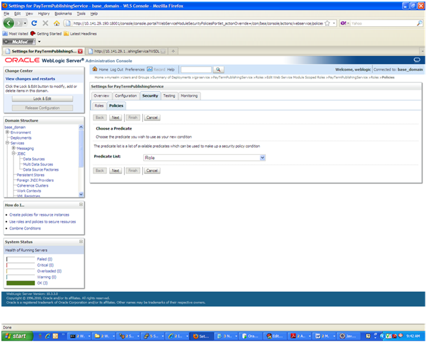This screenshot has height=342, width=426.
Task: Minimize the System Status panel
Action: 81,241
